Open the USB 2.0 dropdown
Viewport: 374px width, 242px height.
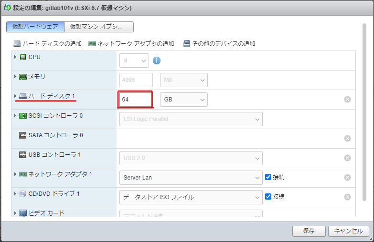click(191, 158)
